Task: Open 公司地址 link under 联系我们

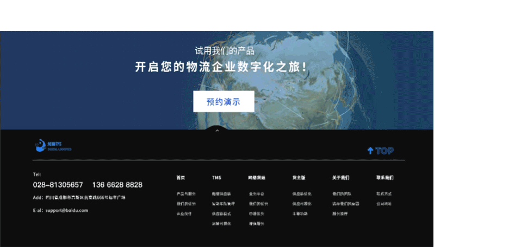Action: [x=384, y=204]
